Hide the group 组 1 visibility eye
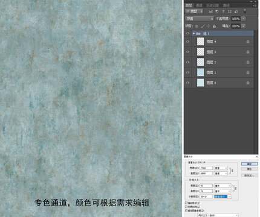The width and height of the screenshot is (260, 217). pyautogui.click(x=187, y=33)
